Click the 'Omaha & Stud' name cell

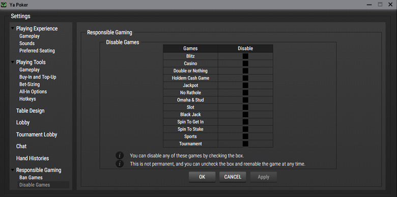(190, 100)
